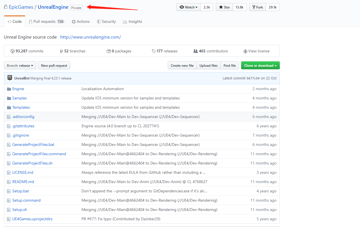Click the Templates folder icon
The width and height of the screenshot is (360, 227).
point(9,107)
